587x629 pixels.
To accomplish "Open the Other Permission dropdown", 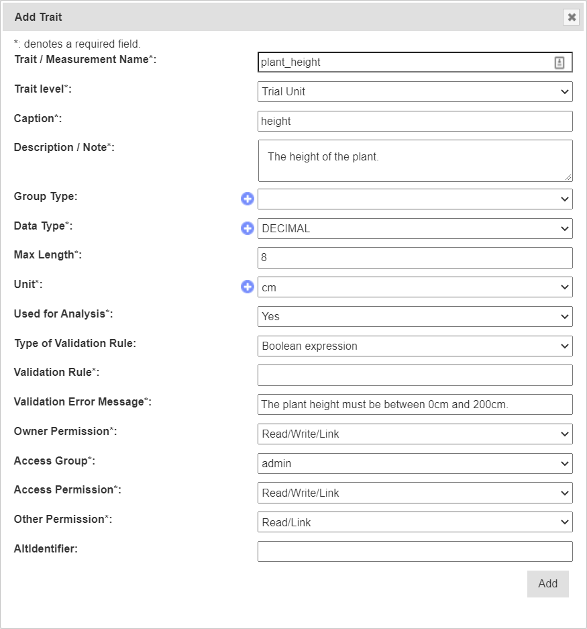I will 415,522.
